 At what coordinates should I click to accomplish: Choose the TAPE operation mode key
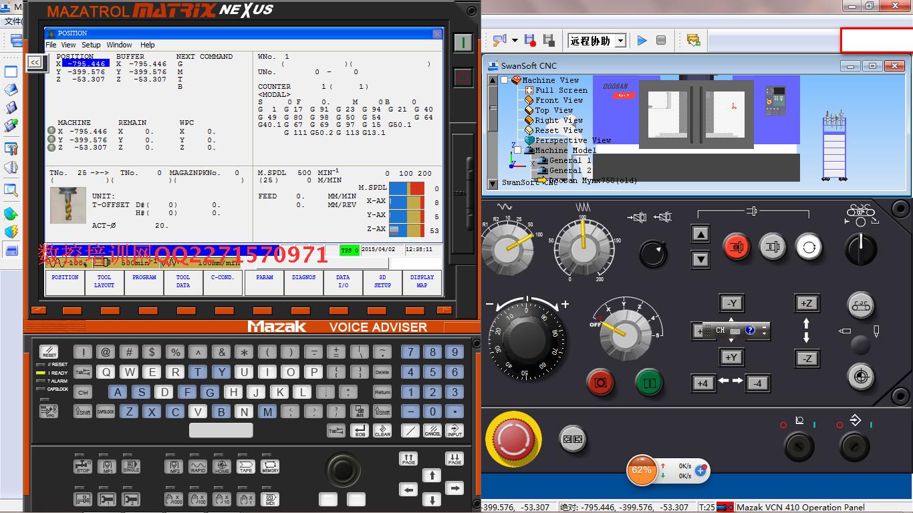click(x=246, y=467)
